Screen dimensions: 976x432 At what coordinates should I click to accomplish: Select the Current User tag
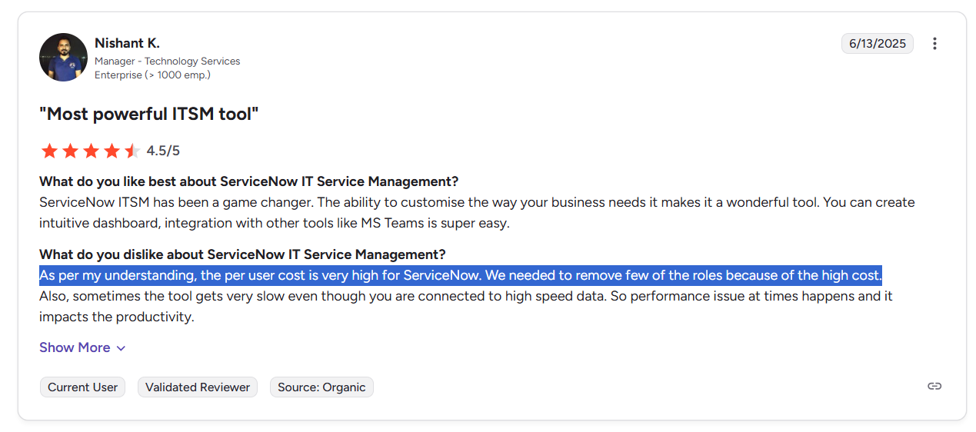tap(82, 387)
